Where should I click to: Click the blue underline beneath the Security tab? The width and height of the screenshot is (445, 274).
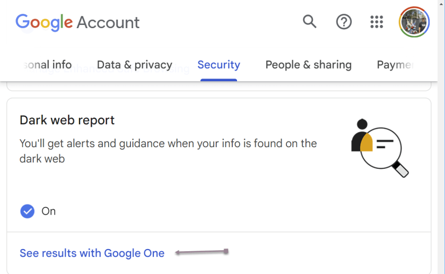219,80
